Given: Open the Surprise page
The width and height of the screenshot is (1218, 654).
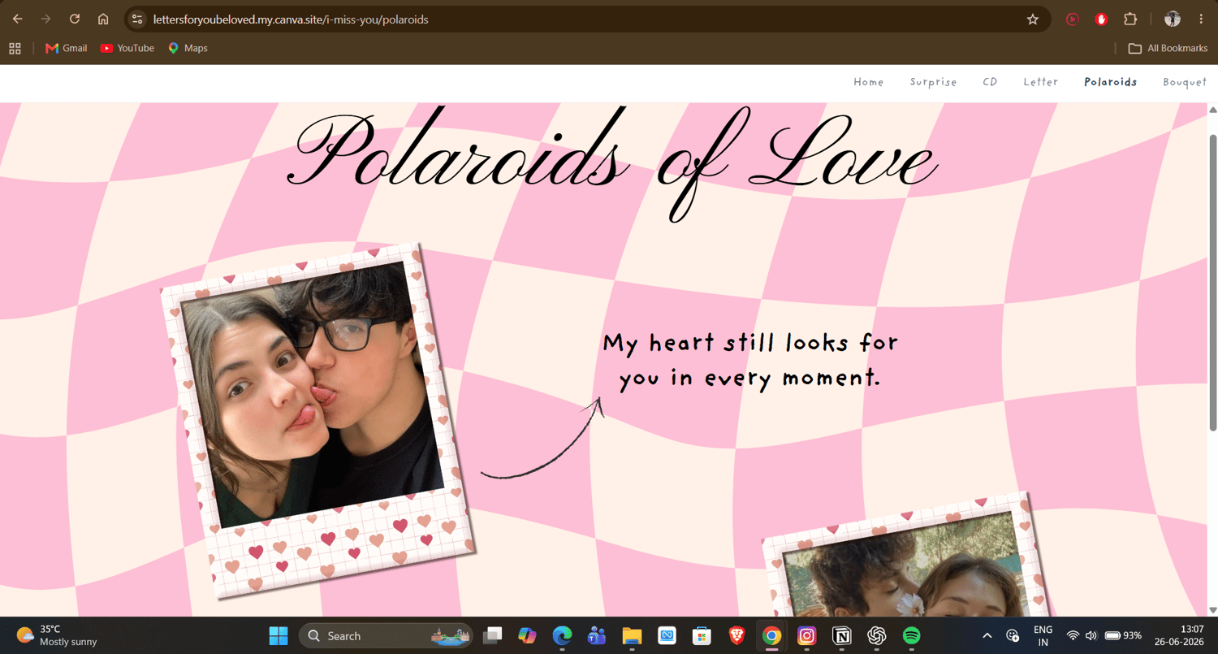Looking at the screenshot, I should (x=933, y=82).
